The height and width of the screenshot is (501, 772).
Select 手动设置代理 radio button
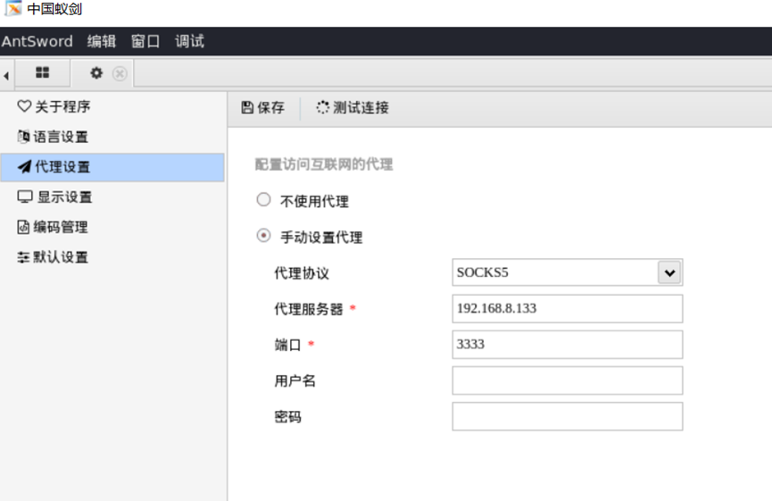[264, 236]
